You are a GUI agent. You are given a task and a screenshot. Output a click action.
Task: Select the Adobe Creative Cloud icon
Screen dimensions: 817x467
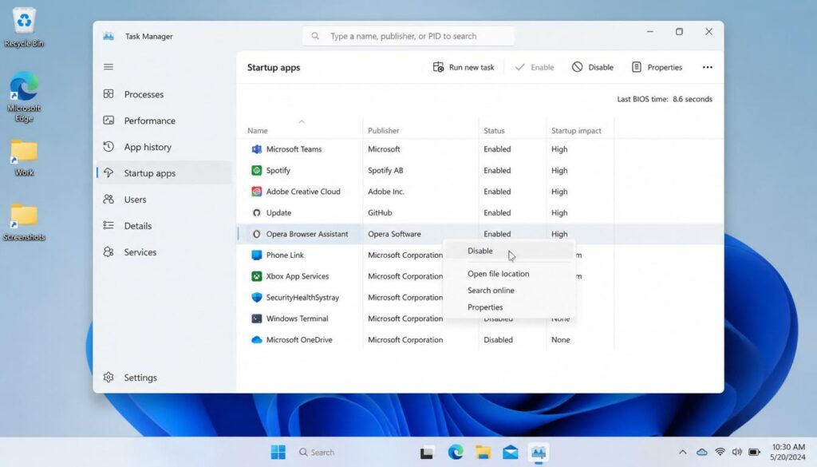(256, 192)
